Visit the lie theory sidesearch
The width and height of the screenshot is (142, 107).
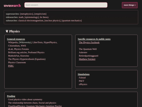pyautogui.click(x=44, y=17)
